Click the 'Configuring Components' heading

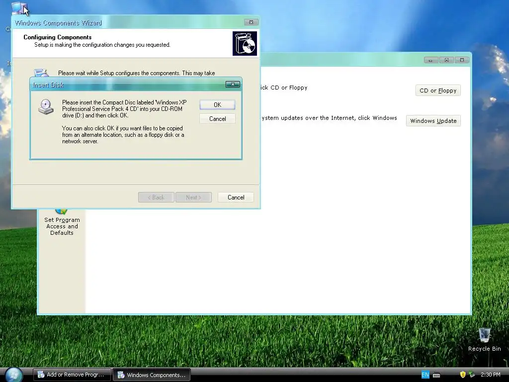click(x=58, y=37)
